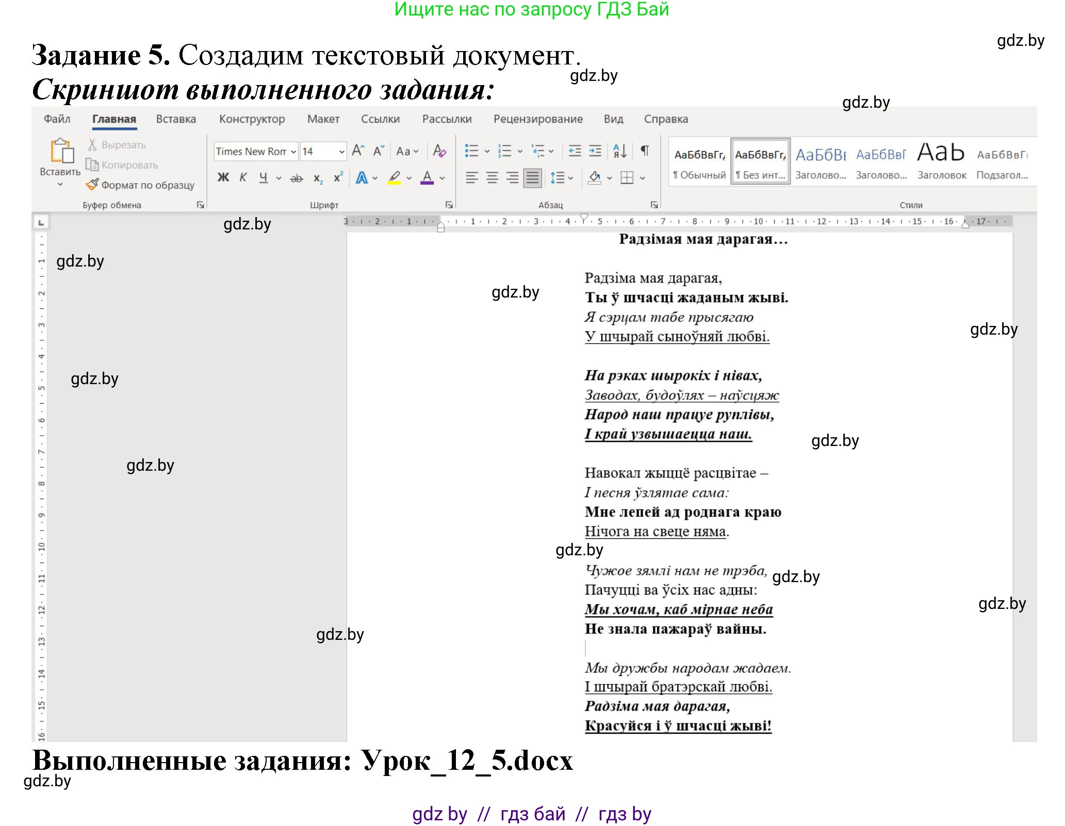Screen dimensions: 1065x826
Task: Center align text
Action: pyautogui.click(x=492, y=178)
